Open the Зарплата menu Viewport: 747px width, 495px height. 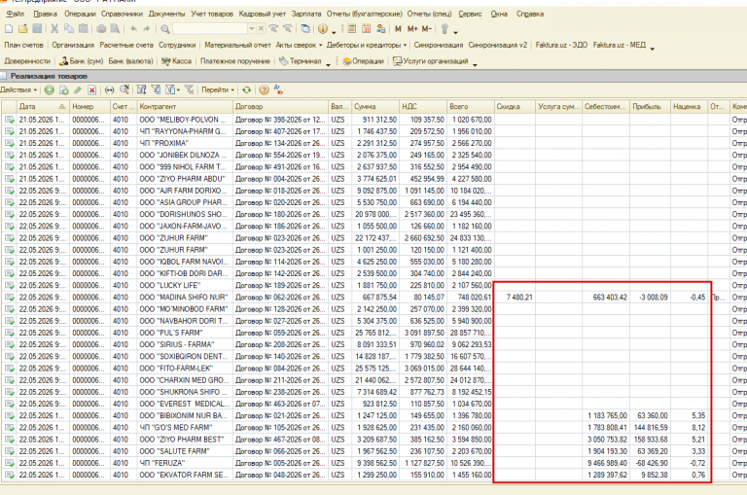tap(305, 14)
